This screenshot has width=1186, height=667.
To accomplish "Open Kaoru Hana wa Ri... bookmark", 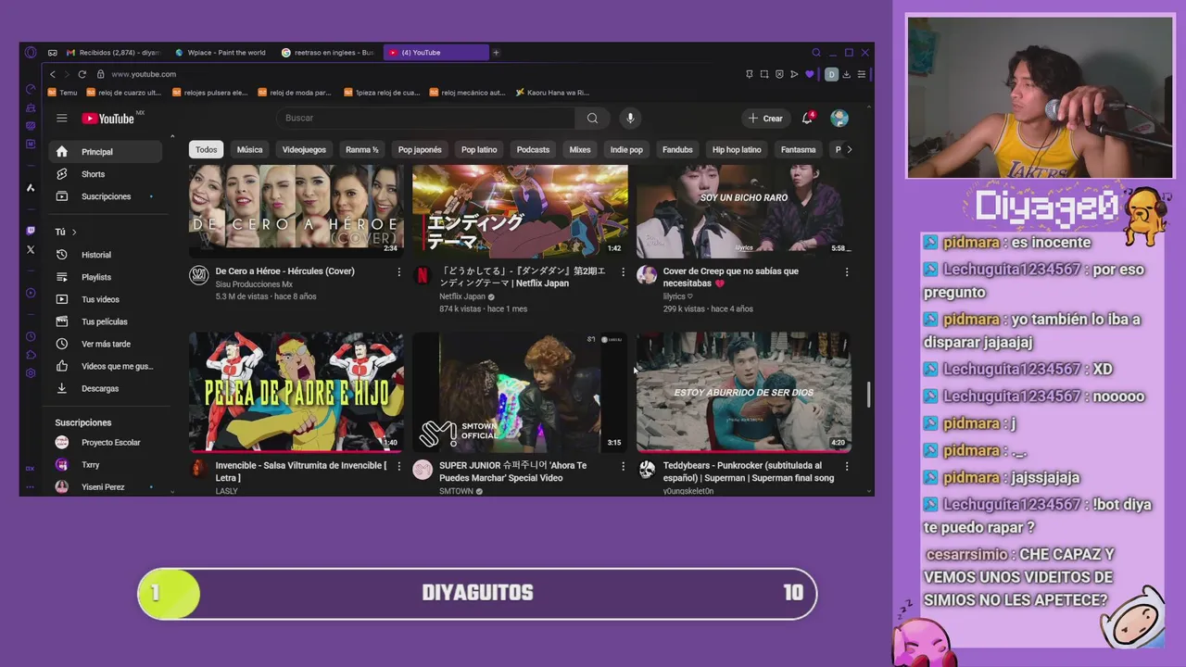I will [552, 93].
